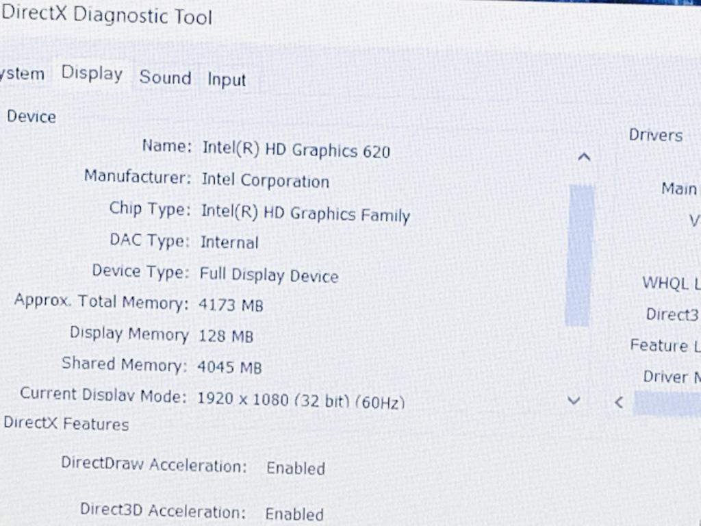Click the Direct3D Acceleration: label
The height and width of the screenshot is (526, 701).
[163, 510]
